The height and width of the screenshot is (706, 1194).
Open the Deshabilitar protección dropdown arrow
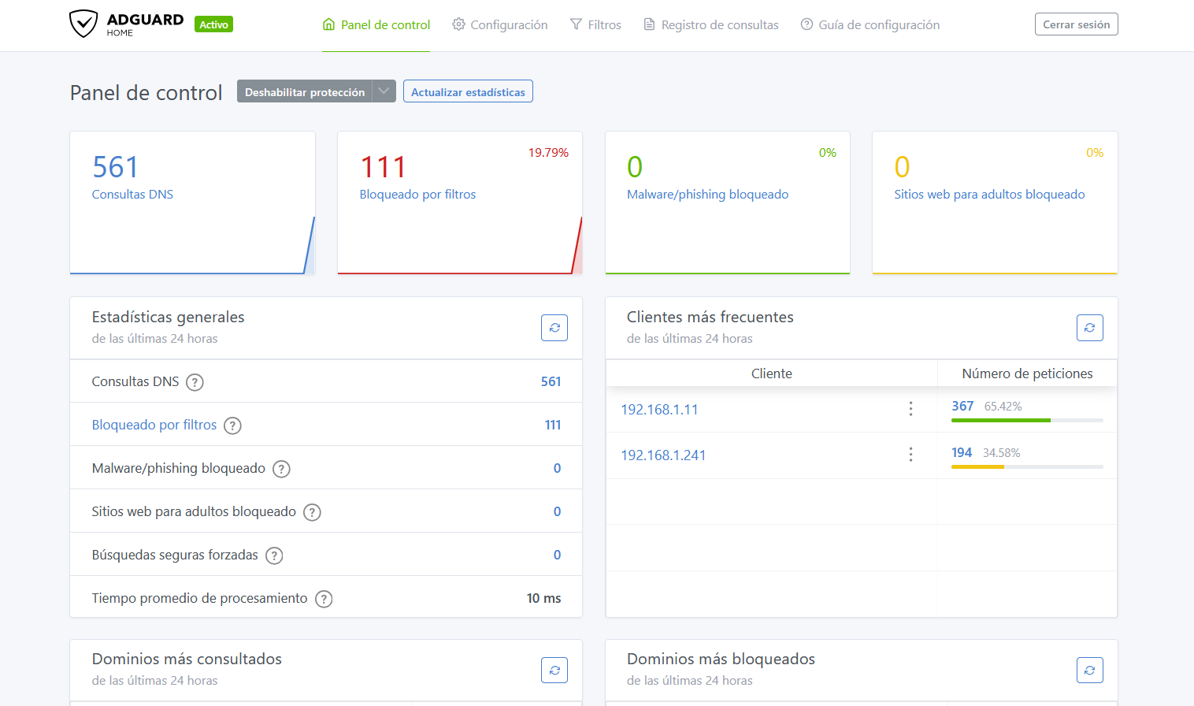pos(384,91)
